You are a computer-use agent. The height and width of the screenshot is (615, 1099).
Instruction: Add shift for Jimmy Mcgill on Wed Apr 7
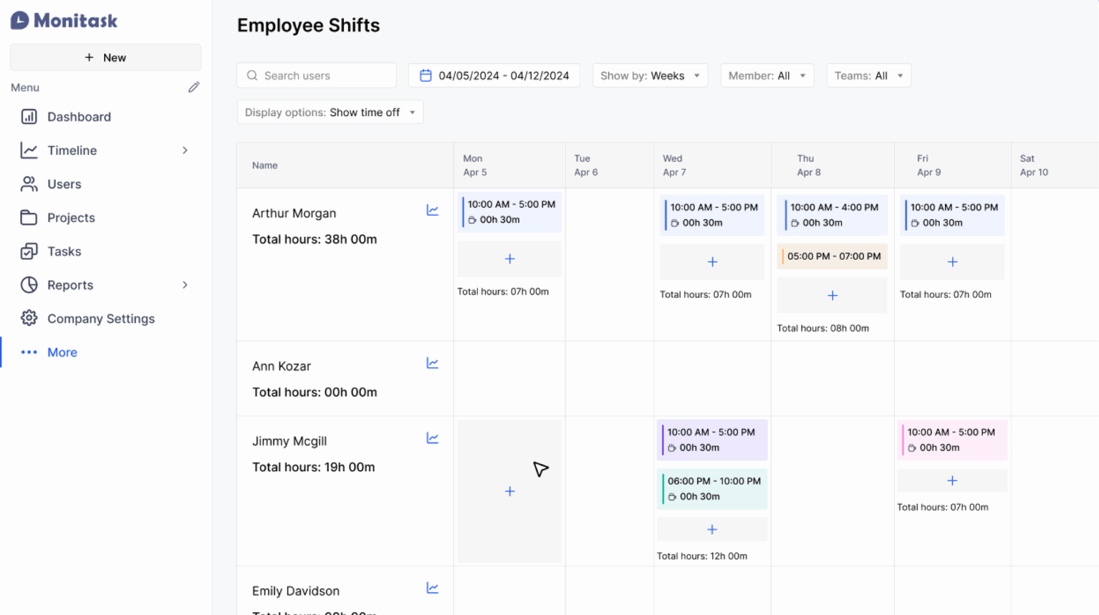click(x=712, y=530)
